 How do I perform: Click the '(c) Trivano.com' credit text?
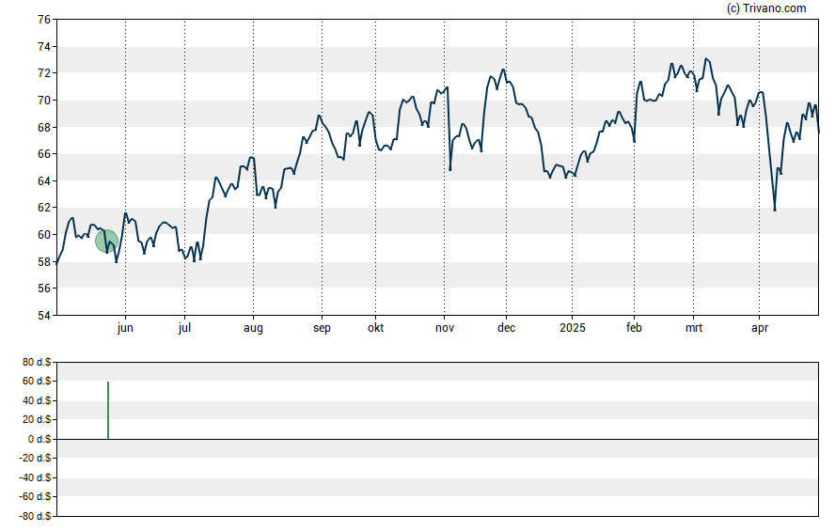pyautogui.click(x=766, y=8)
